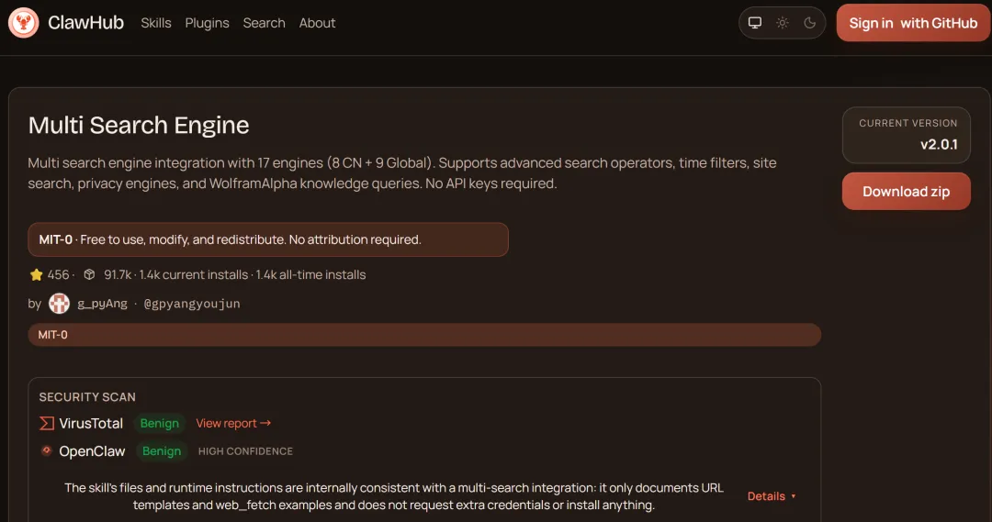
Task: Open the Plugins nav item
Action: (x=208, y=23)
